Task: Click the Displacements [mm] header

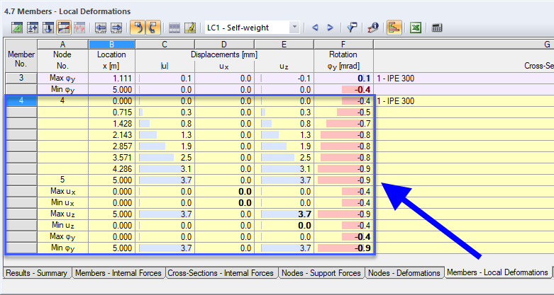Action: click(224, 54)
